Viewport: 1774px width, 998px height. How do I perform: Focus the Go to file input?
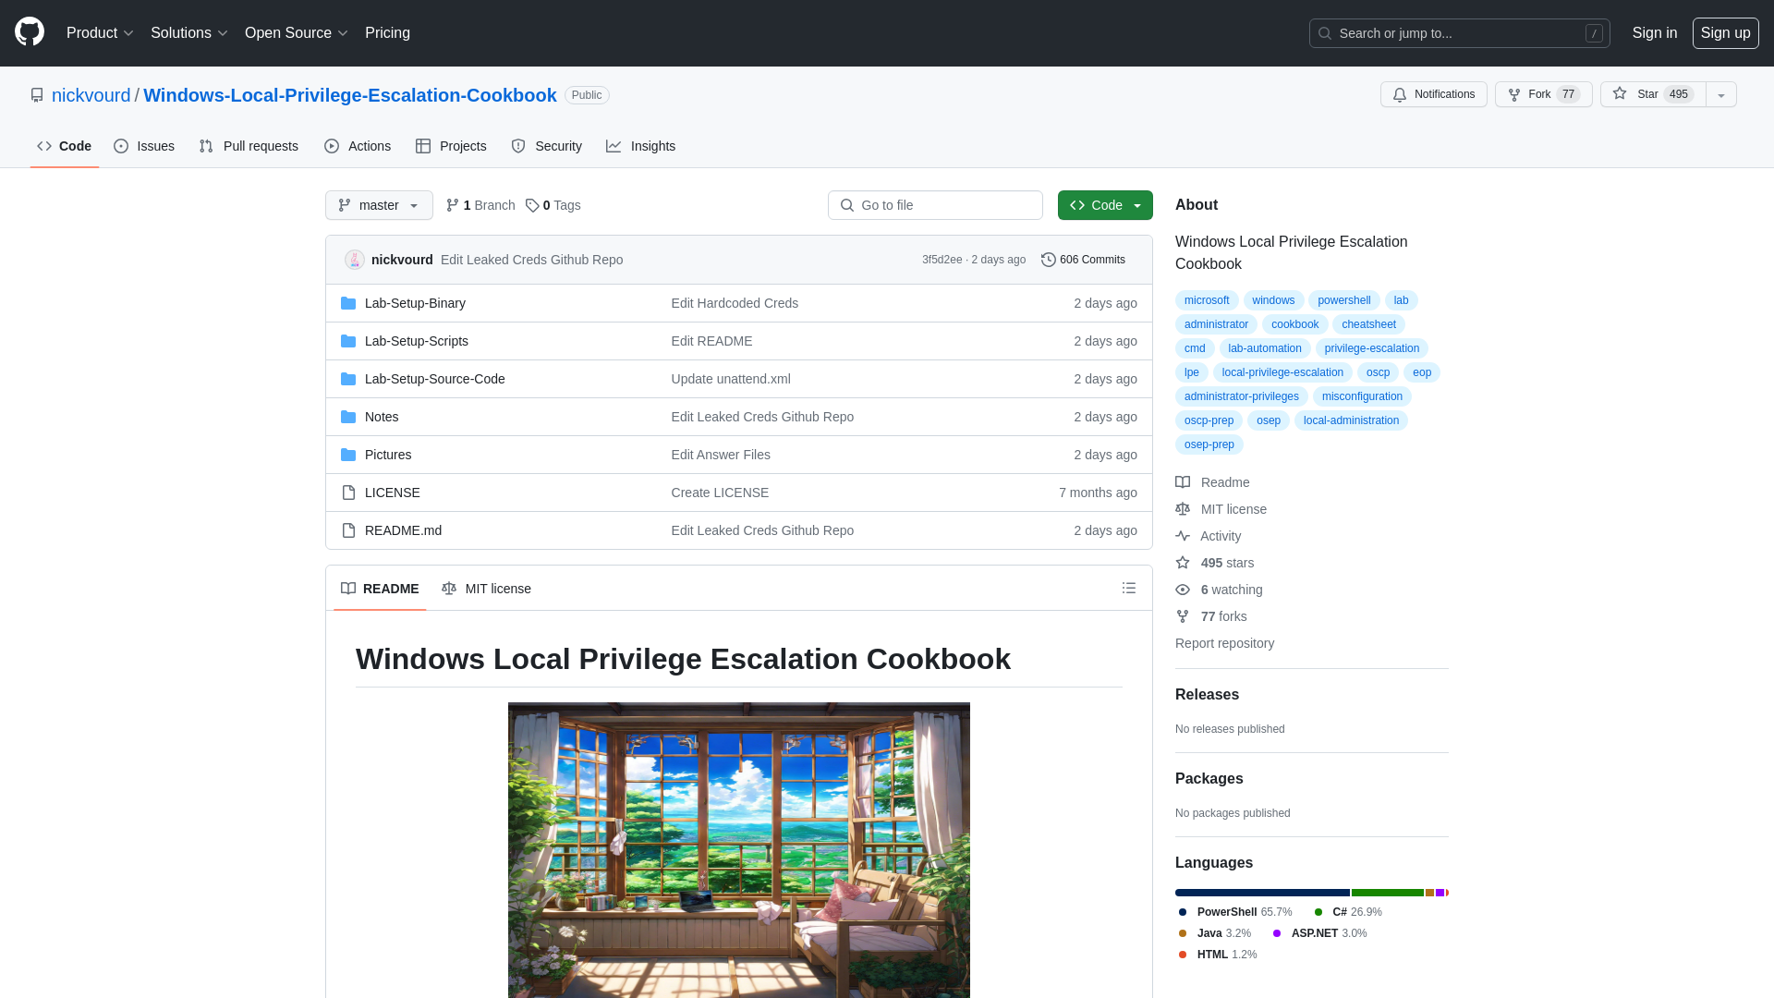point(935,205)
